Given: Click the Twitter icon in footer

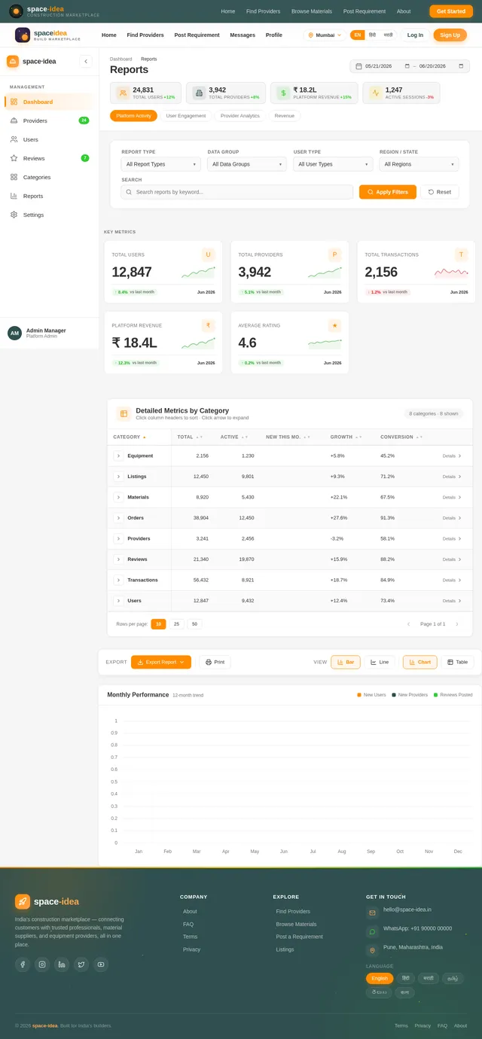Looking at the screenshot, I should coord(81,964).
